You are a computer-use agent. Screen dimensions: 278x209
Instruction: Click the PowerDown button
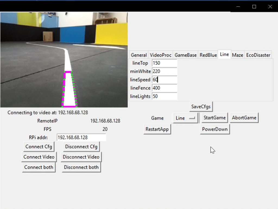[214, 129]
